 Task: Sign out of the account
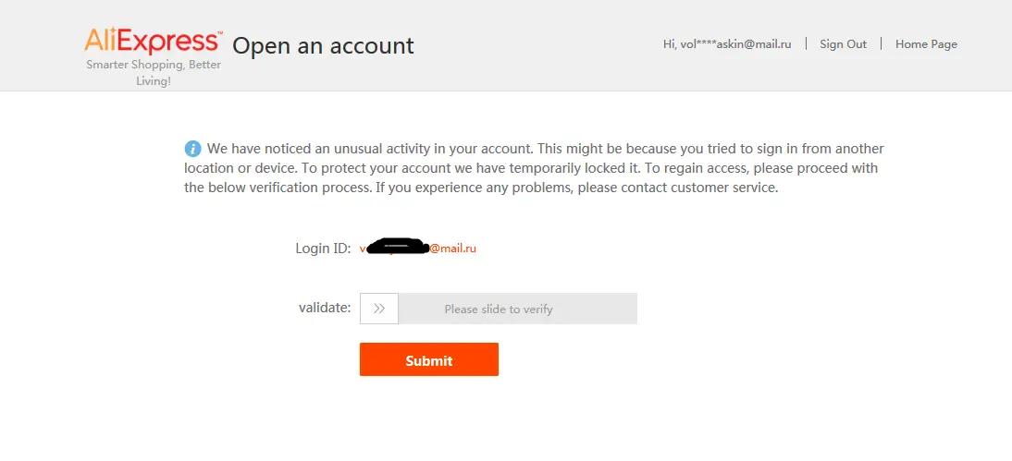[x=843, y=43]
